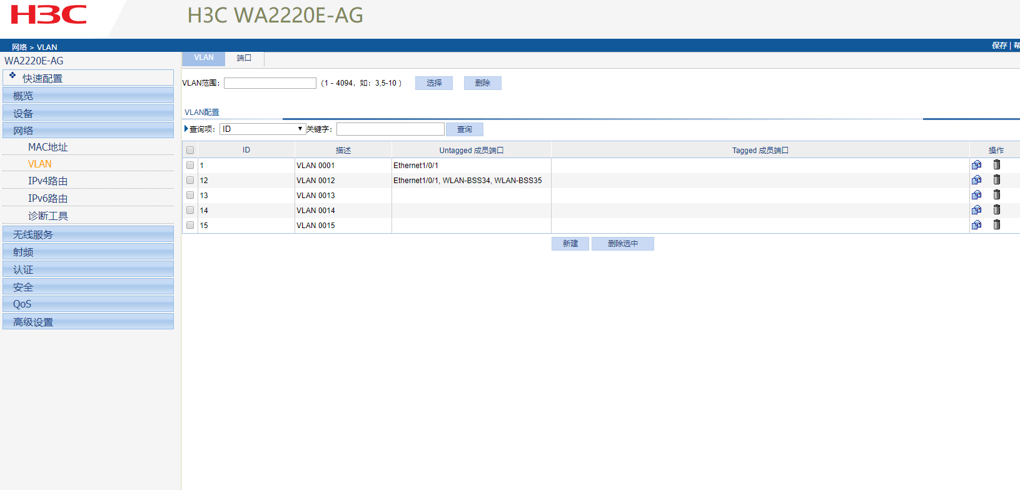The width and height of the screenshot is (1020, 490).
Task: Click trash icon for VLAN 12
Action: coord(997,180)
